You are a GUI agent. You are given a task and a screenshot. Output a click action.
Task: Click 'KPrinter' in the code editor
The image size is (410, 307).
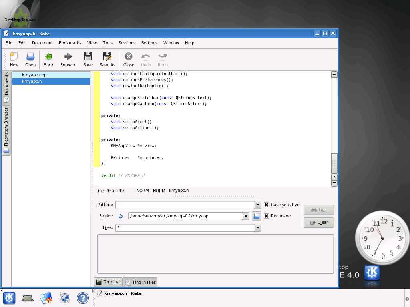click(120, 157)
